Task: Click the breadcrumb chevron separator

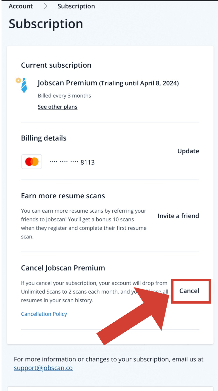Action: [45, 6]
